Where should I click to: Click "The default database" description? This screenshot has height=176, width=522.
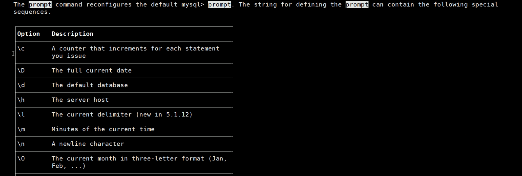(90, 85)
